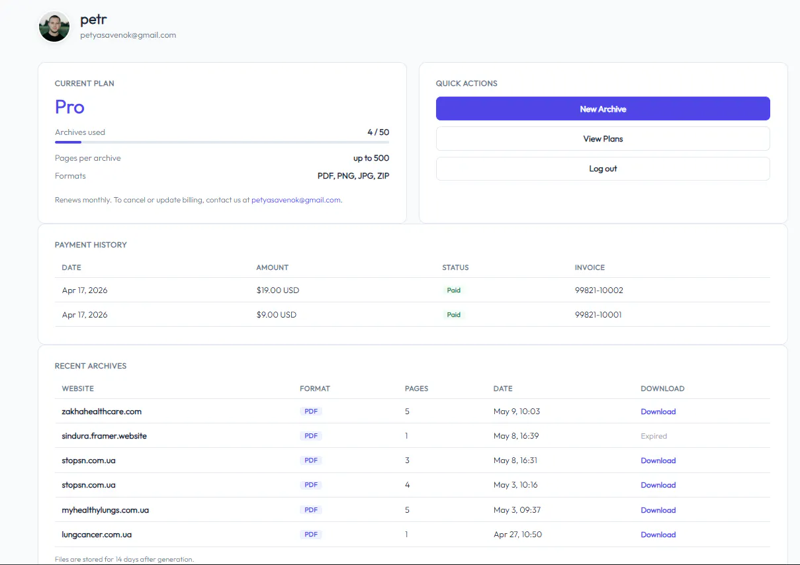Download the stopsn.com.ua archive dated May 8
This screenshot has width=800, height=565.
click(658, 460)
